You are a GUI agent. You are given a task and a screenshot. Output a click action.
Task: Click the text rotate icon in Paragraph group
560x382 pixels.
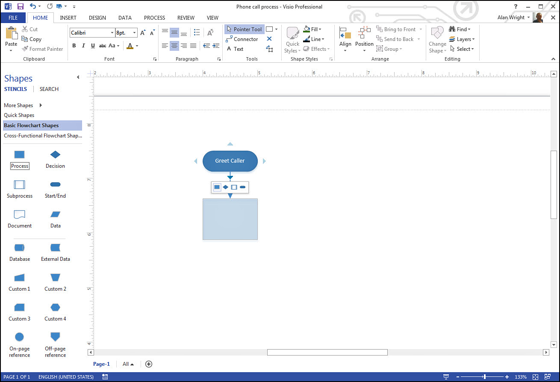tap(210, 33)
